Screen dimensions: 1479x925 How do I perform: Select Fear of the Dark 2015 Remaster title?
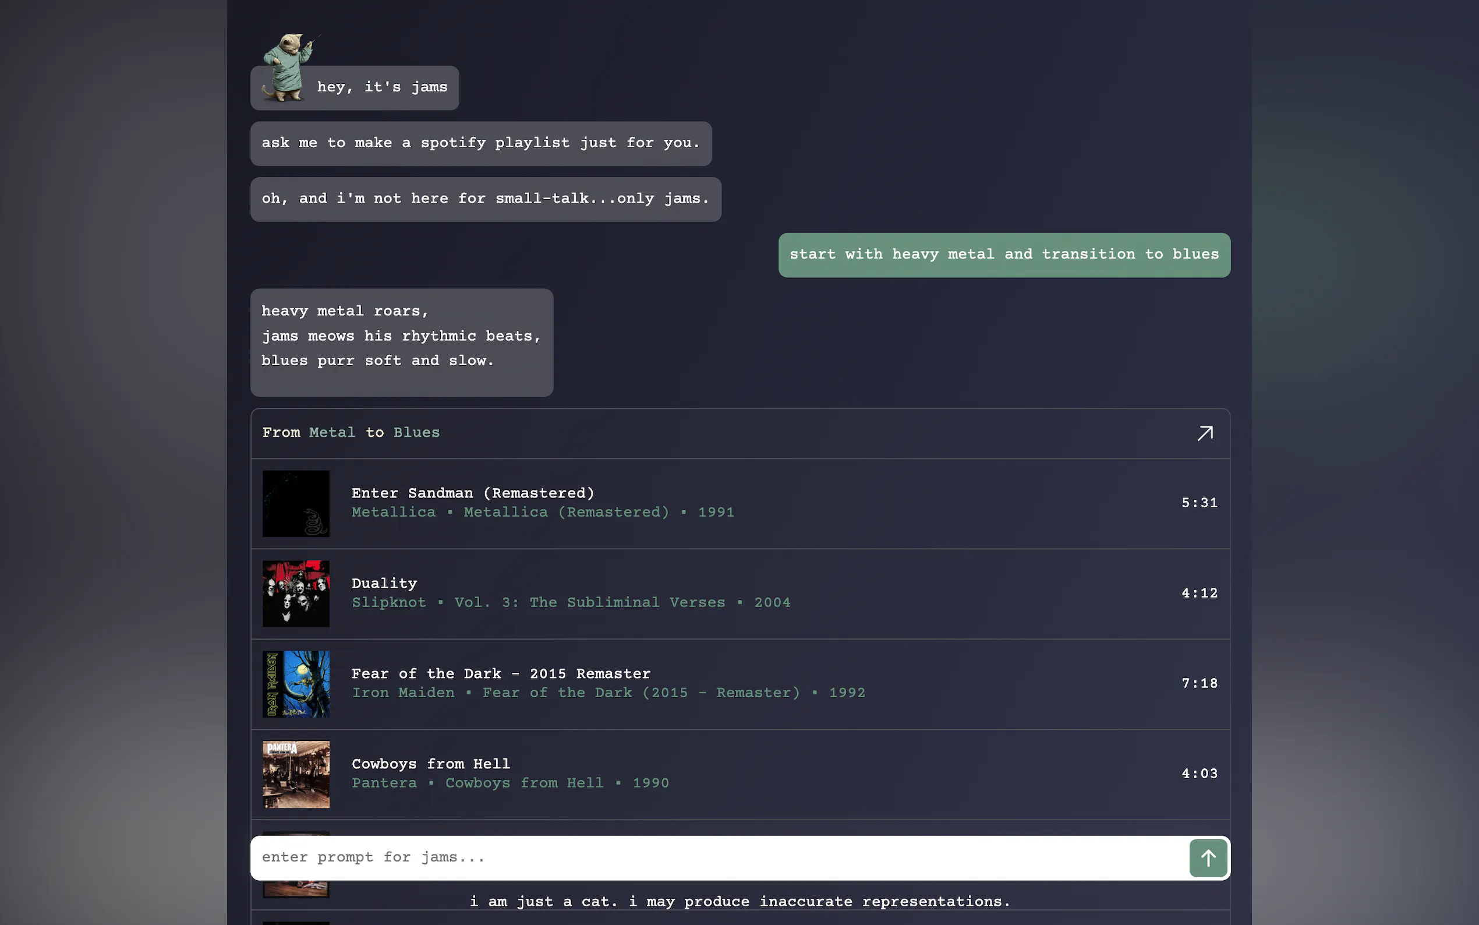(501, 673)
